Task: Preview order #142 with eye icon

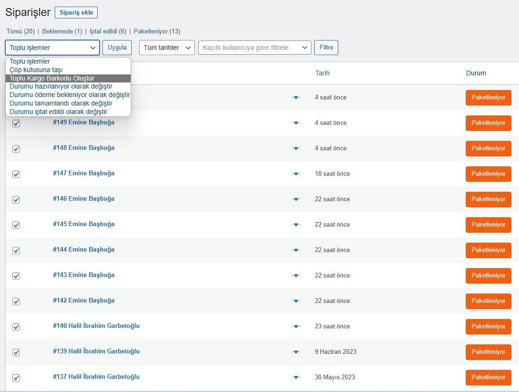Action: pyautogui.click(x=296, y=301)
